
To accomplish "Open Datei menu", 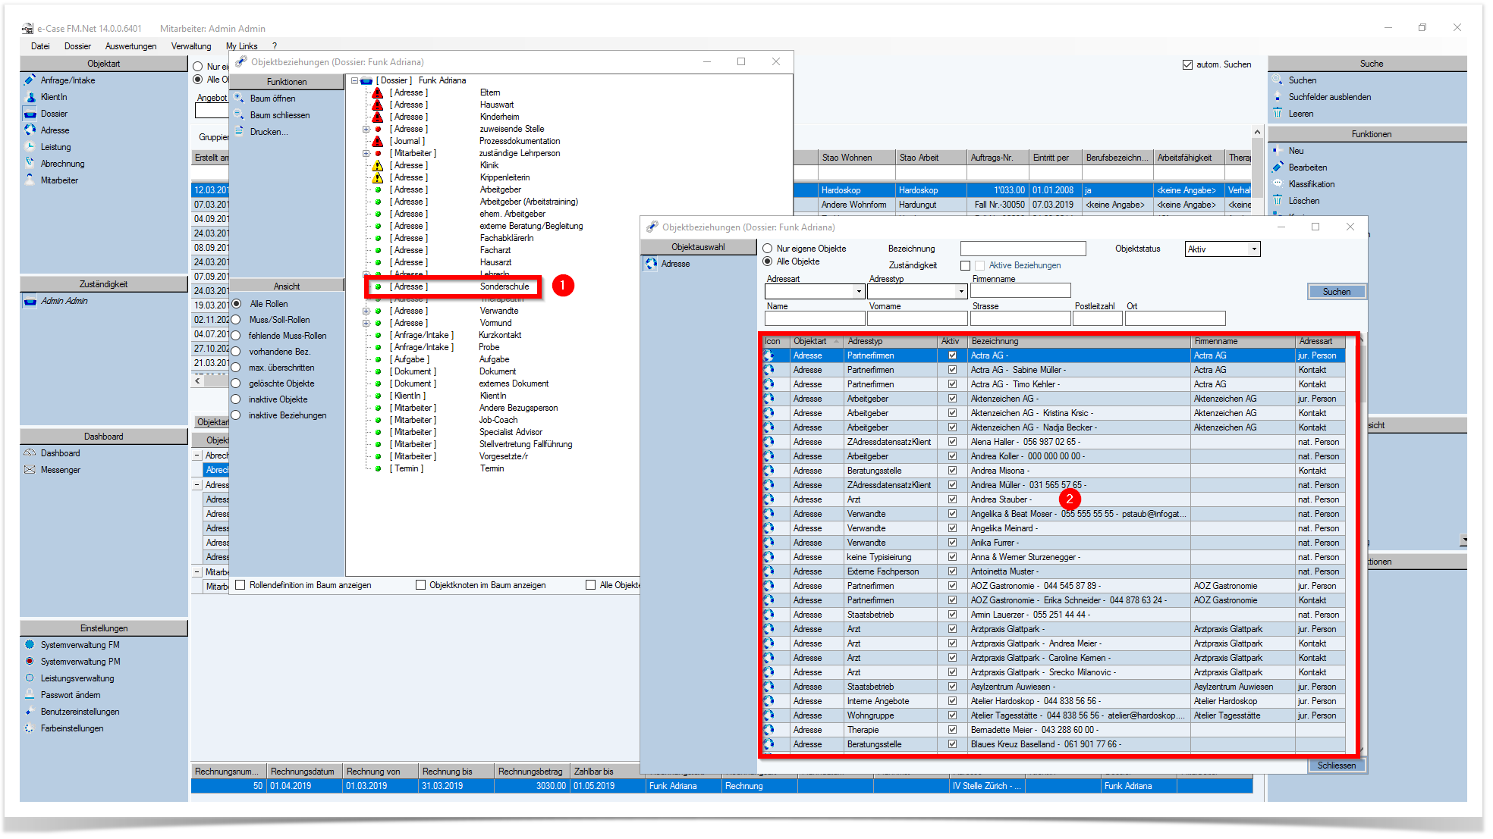I will point(40,46).
